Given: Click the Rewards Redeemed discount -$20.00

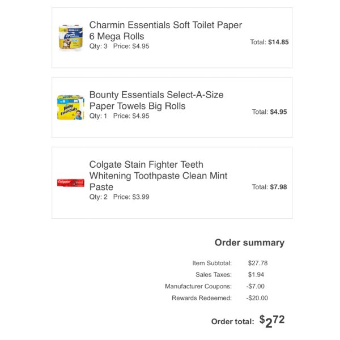Looking at the screenshot, I should pos(257,298).
